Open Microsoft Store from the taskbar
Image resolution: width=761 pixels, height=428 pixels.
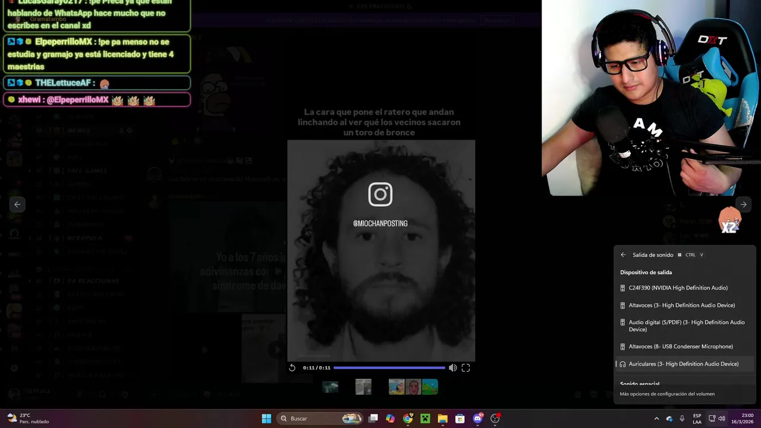(460, 418)
